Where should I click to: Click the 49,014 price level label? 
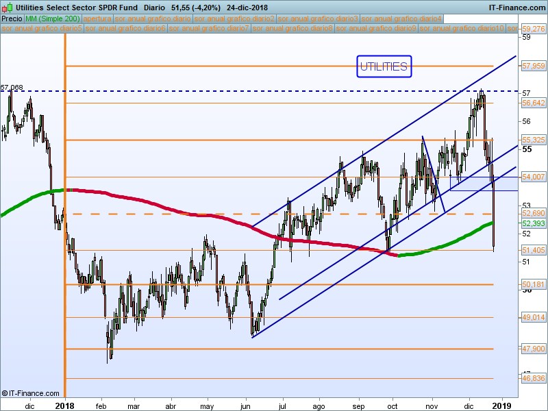pyautogui.click(x=534, y=317)
